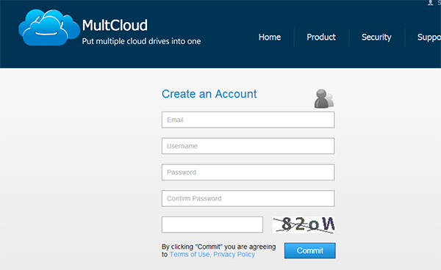Viewport: 441px width, 270px height.
Task: Open the Privacy Policy link
Action: point(234,255)
